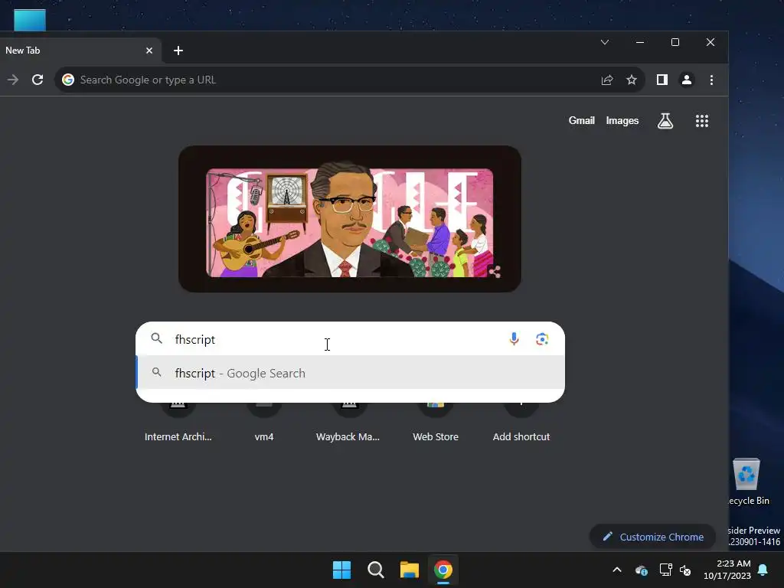The height and width of the screenshot is (588, 784).
Task: Share this page icon in address bar
Action: pyautogui.click(x=607, y=80)
